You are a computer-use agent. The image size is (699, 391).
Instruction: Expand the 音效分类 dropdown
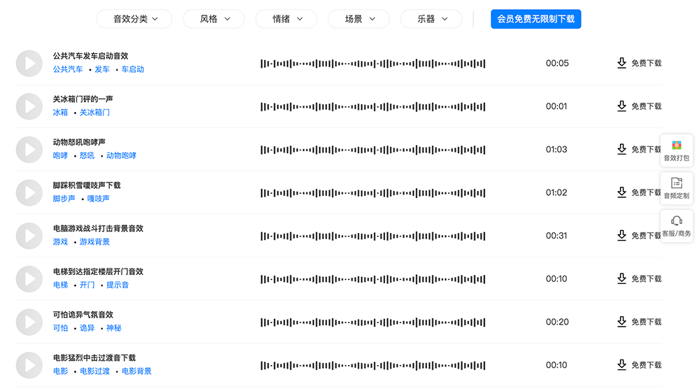134,19
